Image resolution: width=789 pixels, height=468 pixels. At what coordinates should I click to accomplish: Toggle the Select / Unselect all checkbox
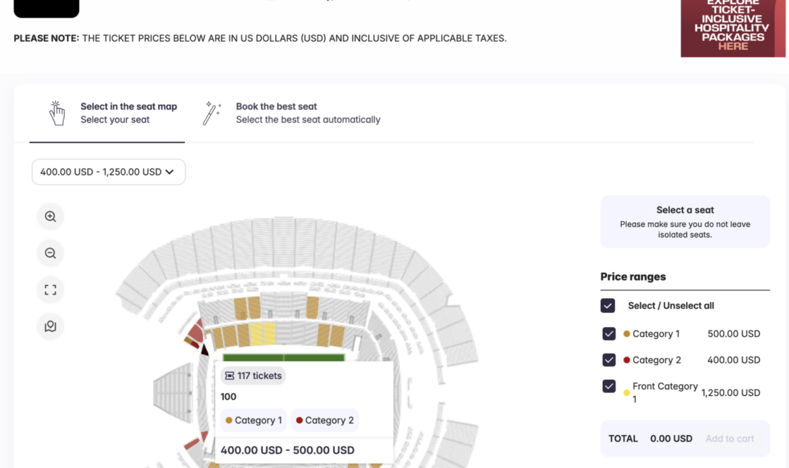(x=608, y=305)
